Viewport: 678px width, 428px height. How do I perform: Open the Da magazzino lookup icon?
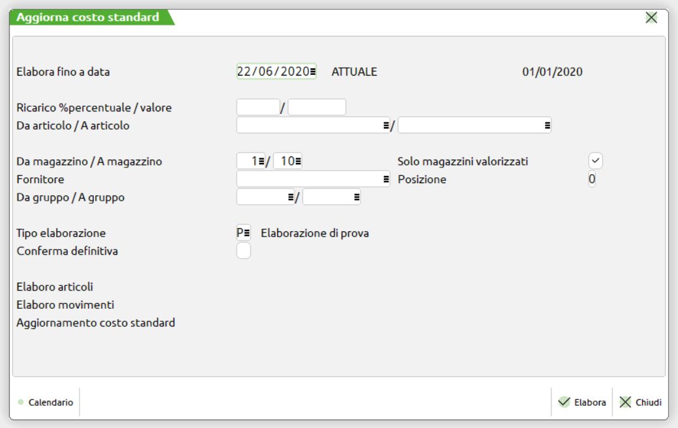point(262,162)
